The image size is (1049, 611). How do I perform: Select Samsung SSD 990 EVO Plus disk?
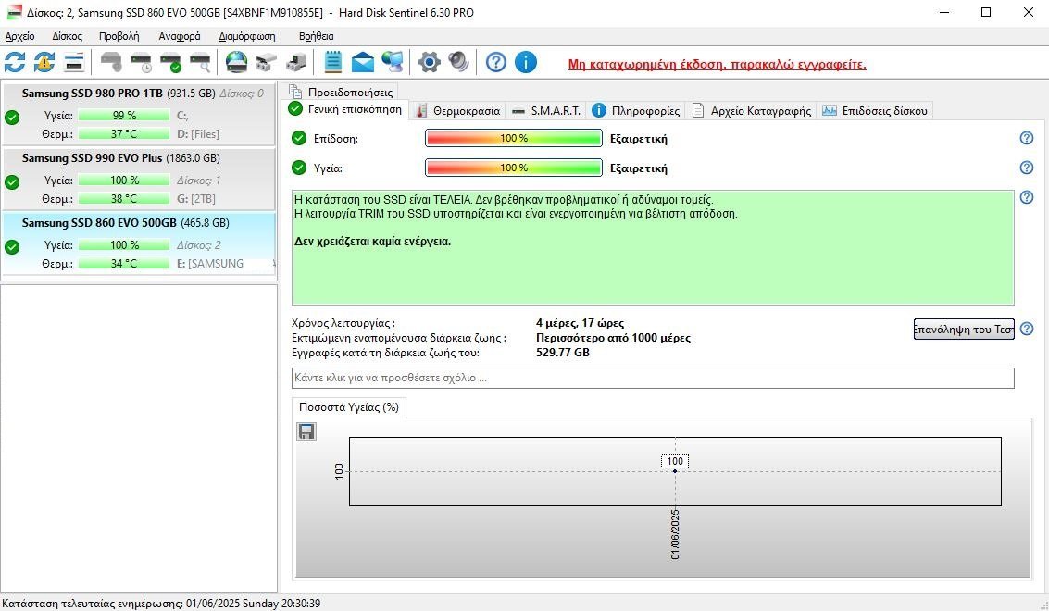click(139, 178)
